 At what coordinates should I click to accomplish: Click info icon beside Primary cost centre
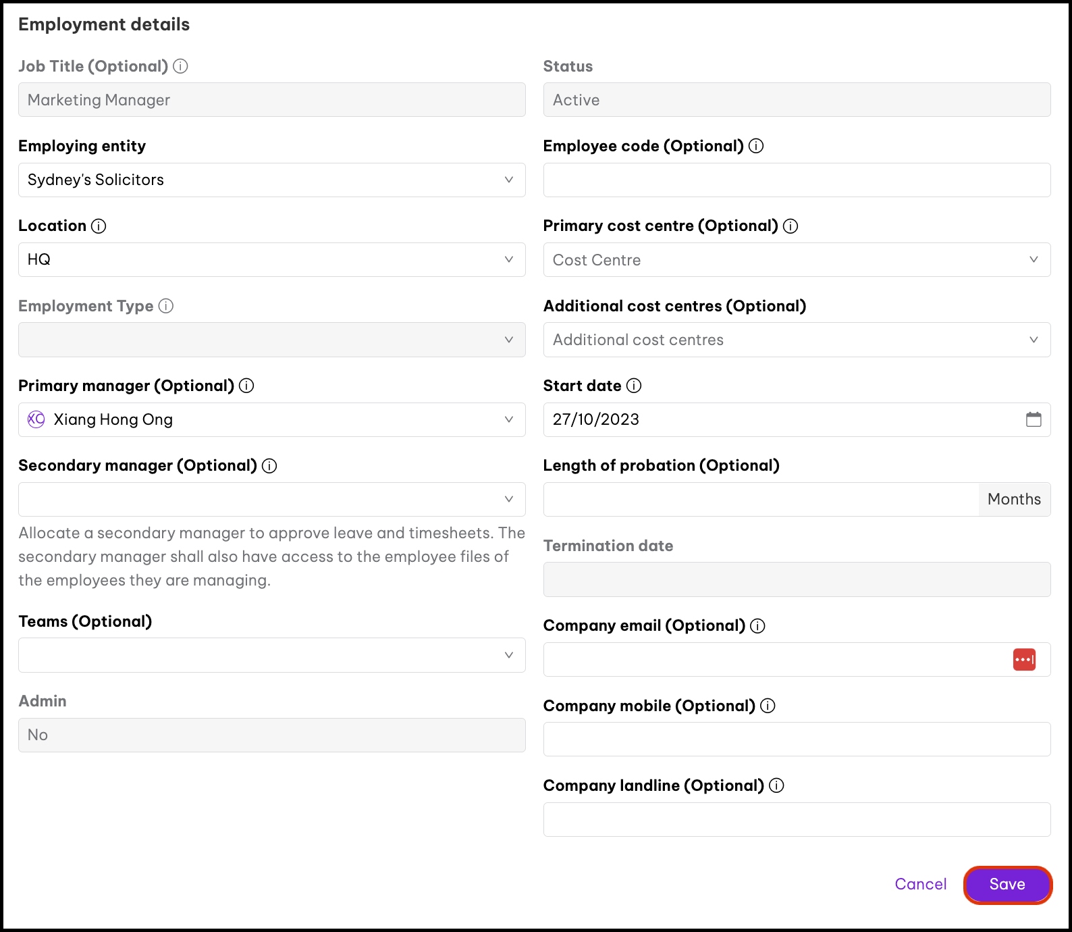pyautogui.click(x=790, y=226)
